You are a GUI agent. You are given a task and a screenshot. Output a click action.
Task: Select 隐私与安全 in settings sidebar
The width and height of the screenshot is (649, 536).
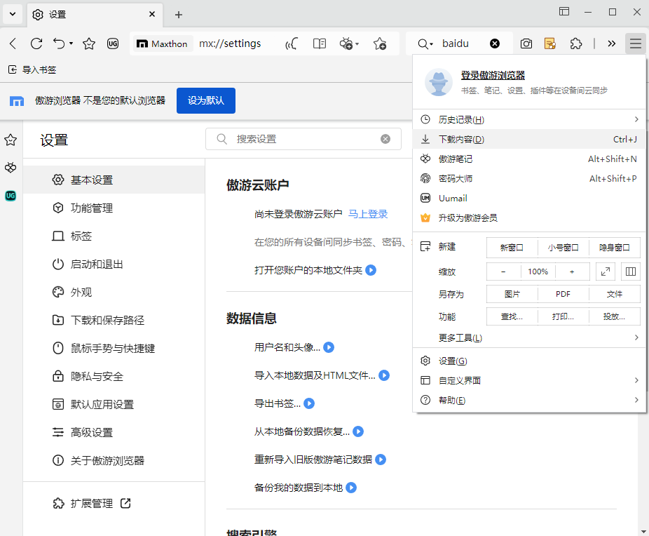[x=97, y=376]
